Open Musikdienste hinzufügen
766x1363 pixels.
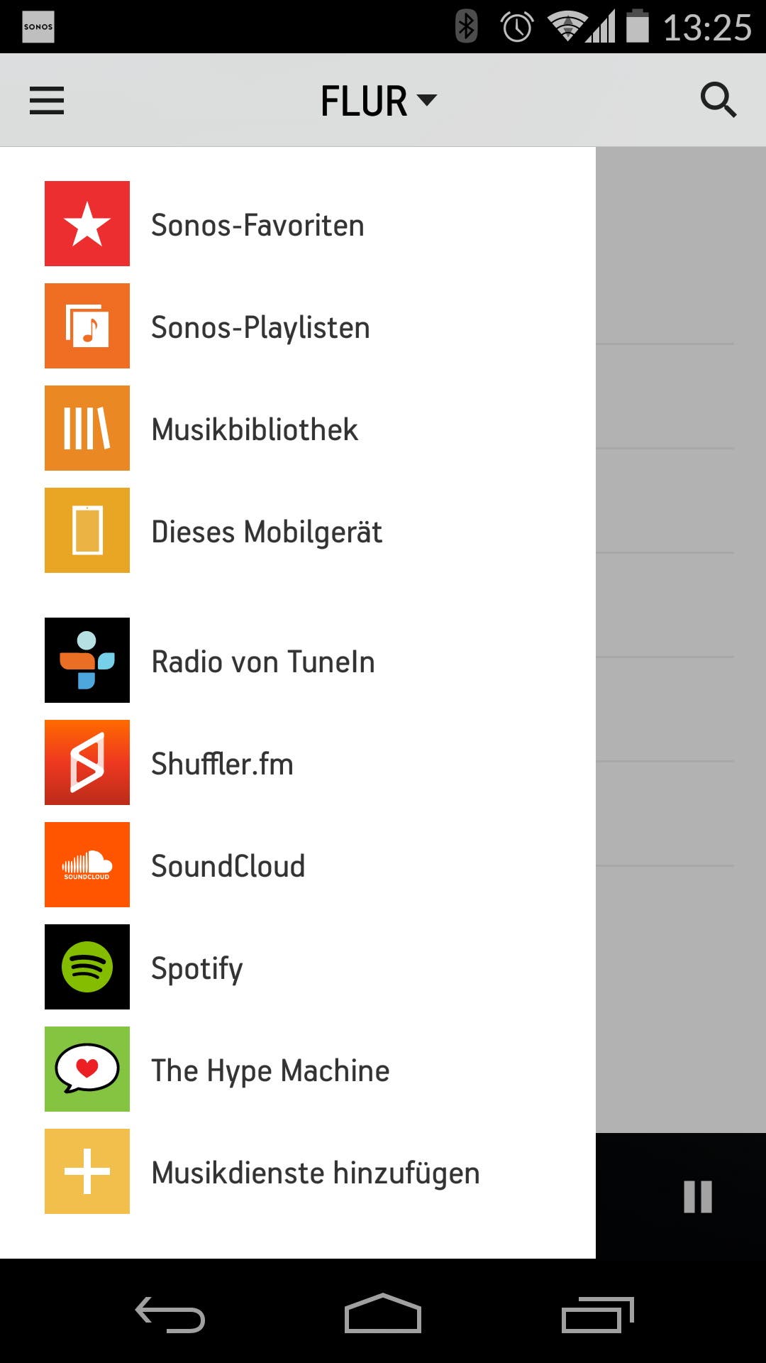(x=316, y=1173)
